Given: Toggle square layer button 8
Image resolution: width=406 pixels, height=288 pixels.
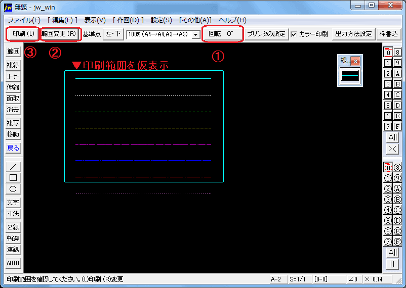Looking at the screenshot, I should coord(398,52).
